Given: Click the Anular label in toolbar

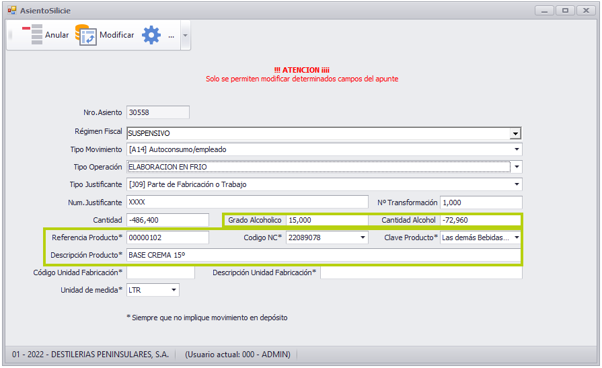Looking at the screenshot, I should click(x=57, y=35).
